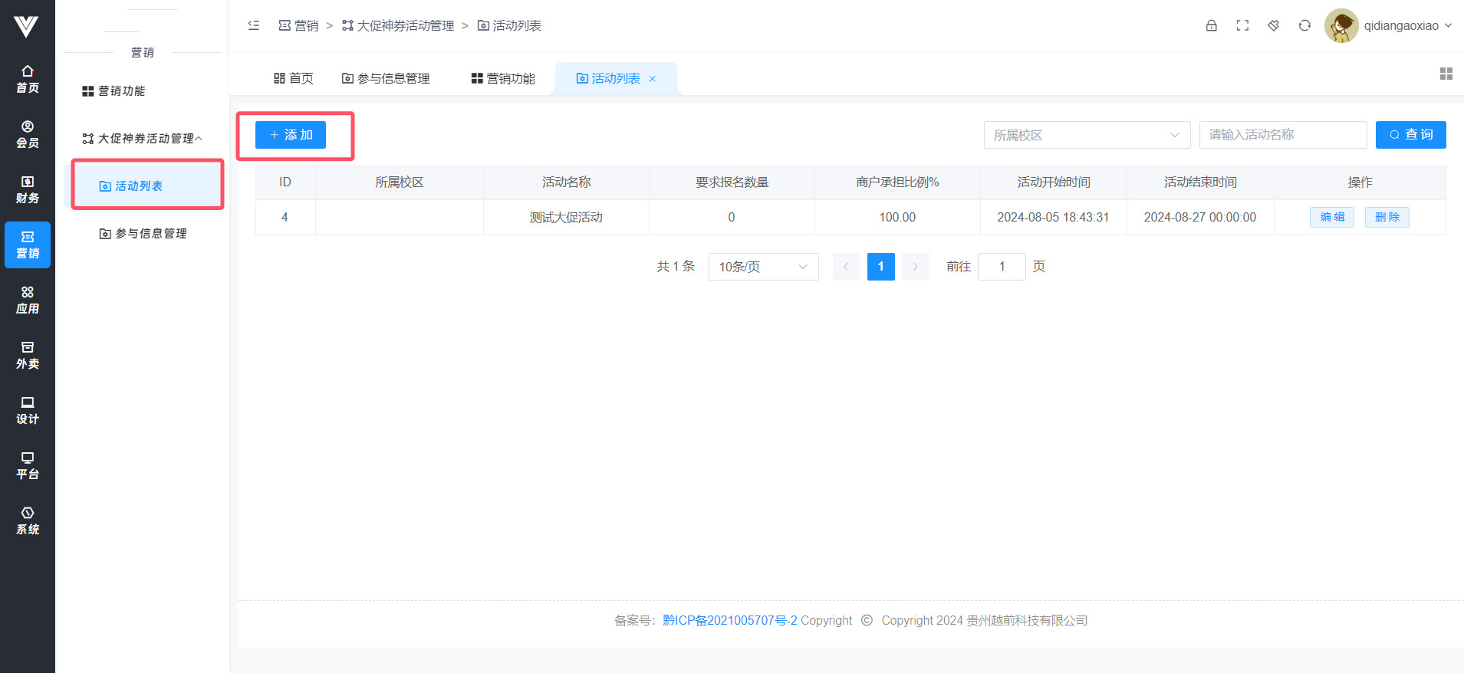Collapse the 大促神券活动管理 menu group

click(x=143, y=139)
